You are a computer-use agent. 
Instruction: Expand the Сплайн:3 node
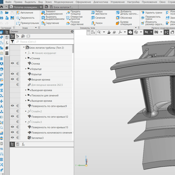point(26,122)
